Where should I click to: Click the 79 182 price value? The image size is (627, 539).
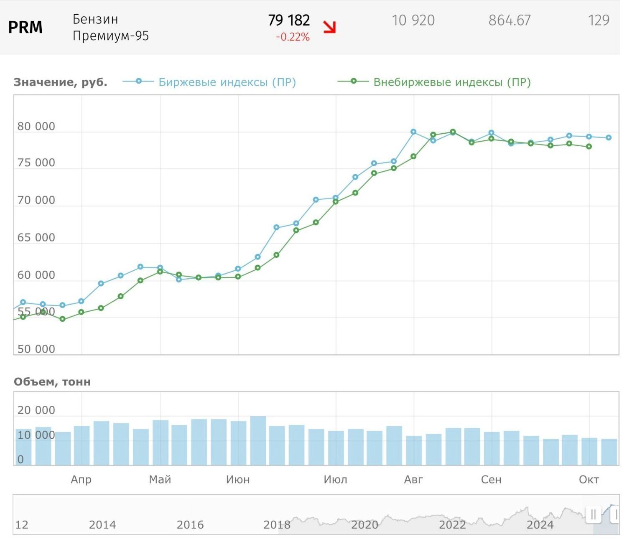point(289,20)
